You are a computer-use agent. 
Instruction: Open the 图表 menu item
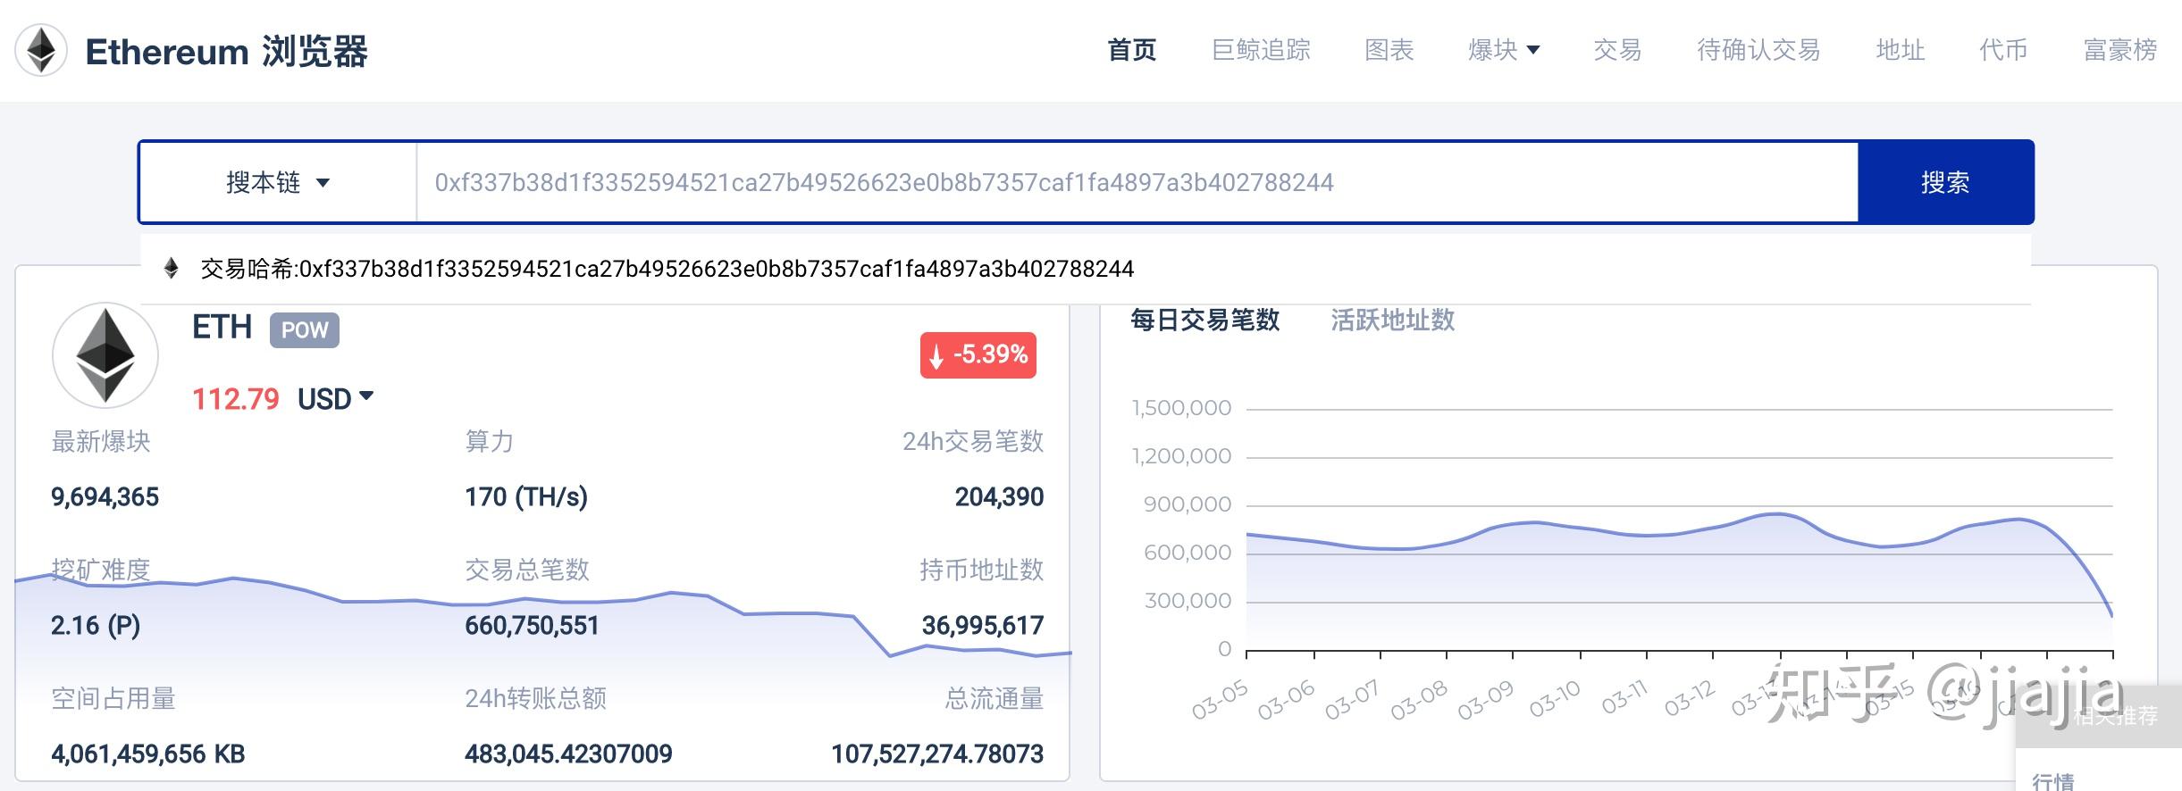(1389, 50)
